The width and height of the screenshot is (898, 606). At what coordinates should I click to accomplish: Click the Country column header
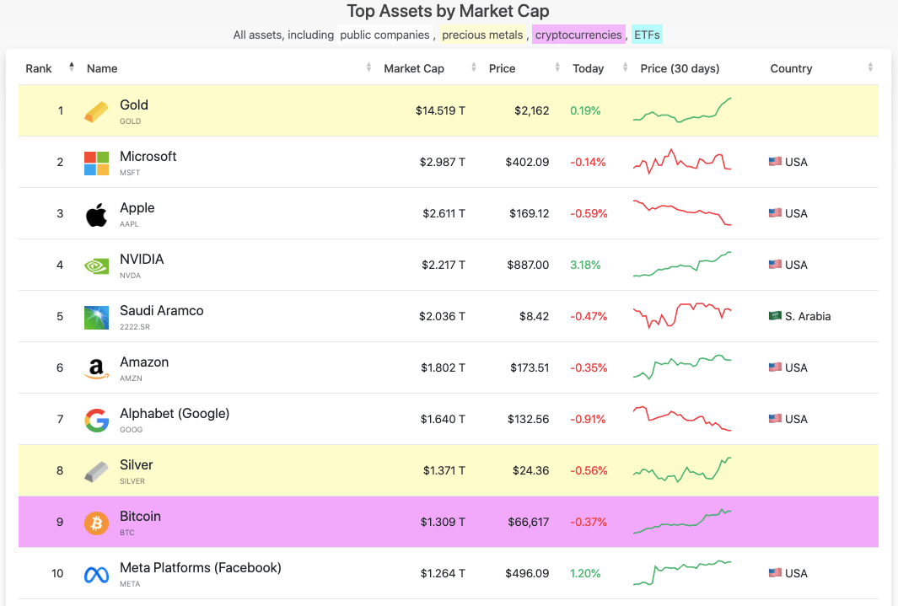point(791,68)
